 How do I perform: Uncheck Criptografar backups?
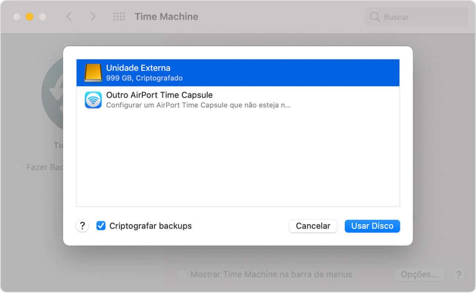[x=101, y=226]
